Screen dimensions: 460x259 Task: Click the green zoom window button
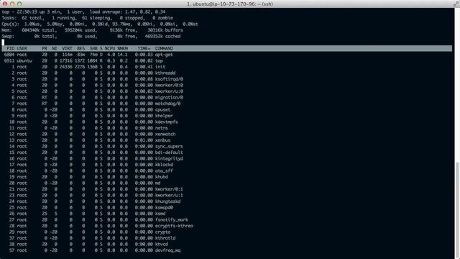[x=19, y=4]
